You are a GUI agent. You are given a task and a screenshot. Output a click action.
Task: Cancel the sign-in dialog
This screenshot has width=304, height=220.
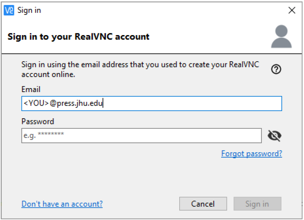[x=203, y=204]
